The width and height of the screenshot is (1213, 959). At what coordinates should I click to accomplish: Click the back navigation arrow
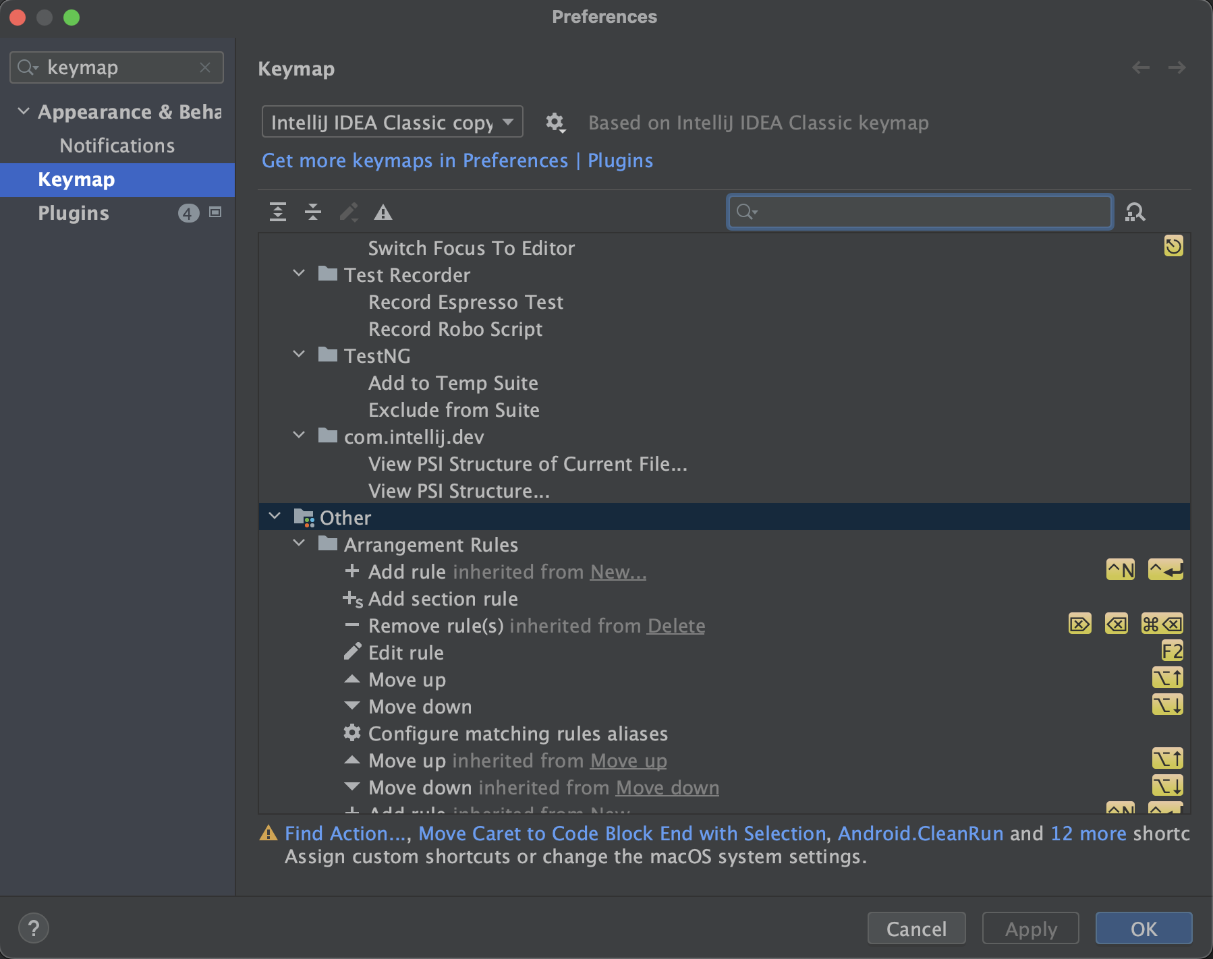coord(1141,67)
